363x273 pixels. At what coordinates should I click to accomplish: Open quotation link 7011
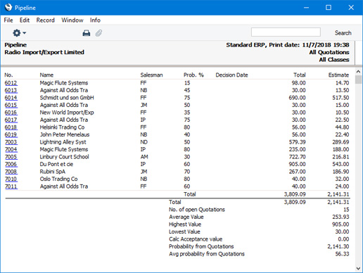tap(11, 186)
